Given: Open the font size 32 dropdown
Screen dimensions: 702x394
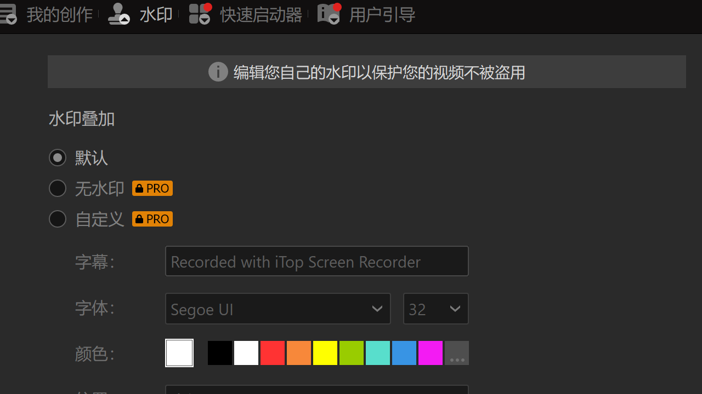Looking at the screenshot, I should click(x=435, y=309).
